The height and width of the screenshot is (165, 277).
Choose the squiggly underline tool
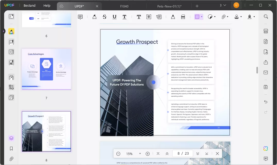(124, 17)
